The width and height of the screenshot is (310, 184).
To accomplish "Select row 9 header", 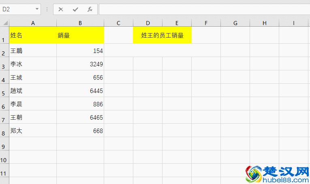I will [4, 144].
